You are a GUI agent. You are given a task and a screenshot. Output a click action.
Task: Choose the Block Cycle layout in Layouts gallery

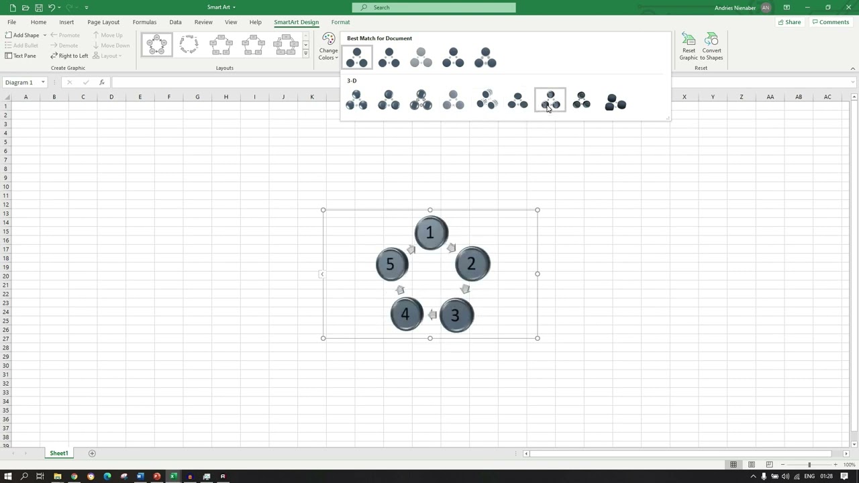click(221, 44)
